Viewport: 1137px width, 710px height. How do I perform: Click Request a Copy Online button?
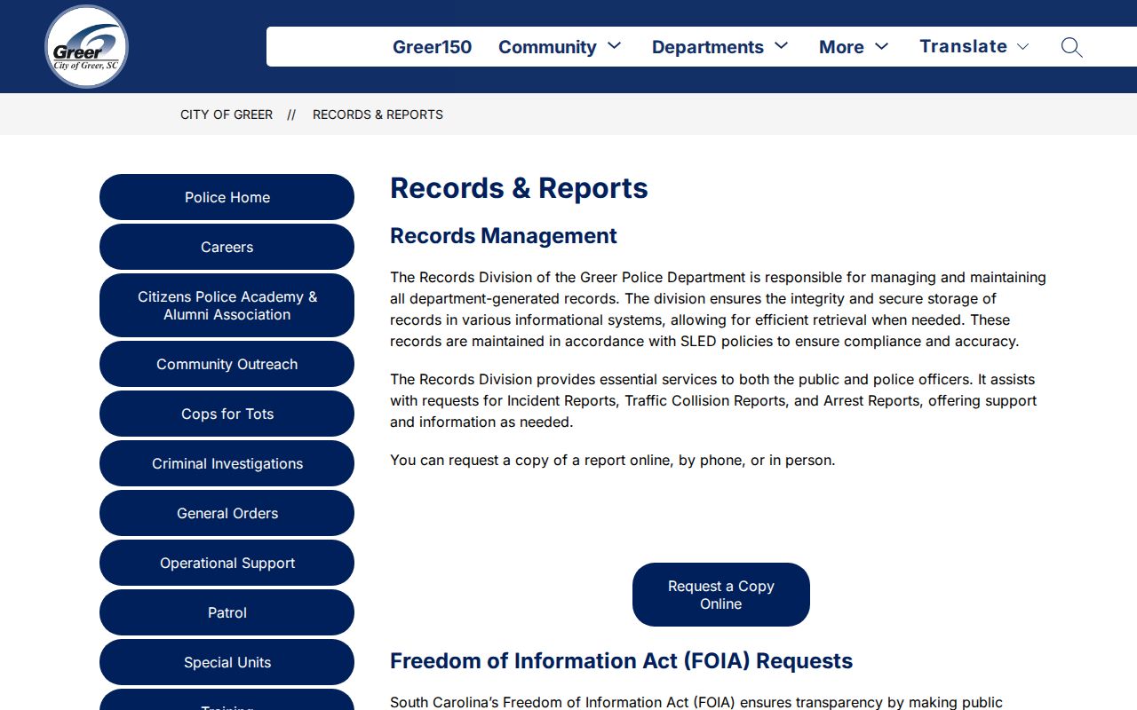point(721,595)
